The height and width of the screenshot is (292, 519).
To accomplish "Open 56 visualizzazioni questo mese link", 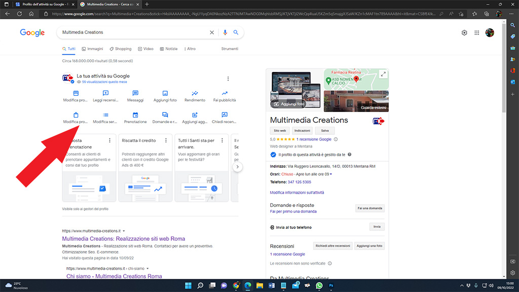I will pyautogui.click(x=104, y=82).
